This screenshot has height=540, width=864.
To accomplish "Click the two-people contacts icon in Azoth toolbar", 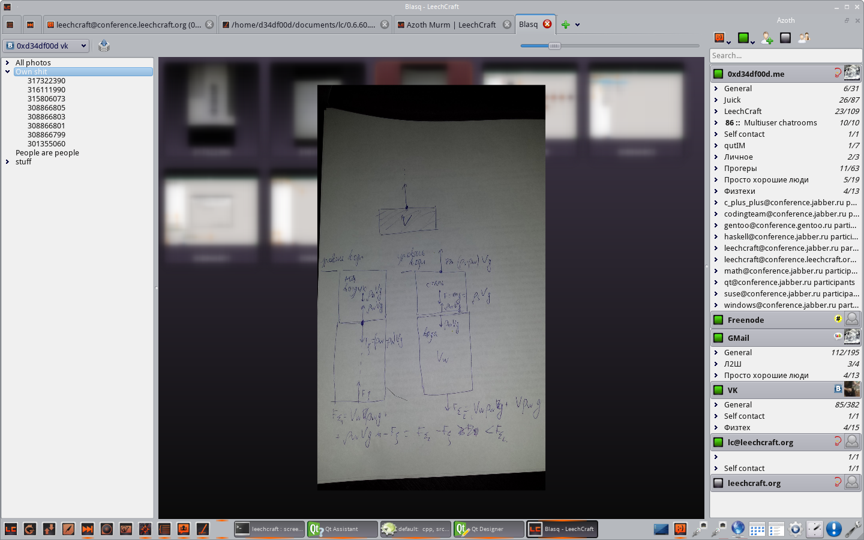I will click(804, 38).
